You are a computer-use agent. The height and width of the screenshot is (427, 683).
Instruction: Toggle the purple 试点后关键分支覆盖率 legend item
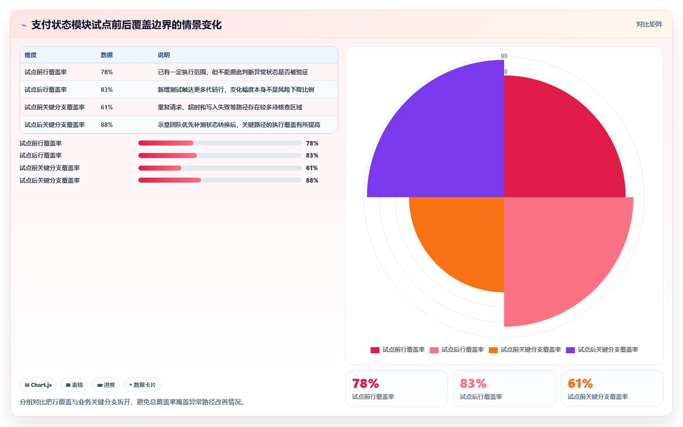click(x=602, y=350)
